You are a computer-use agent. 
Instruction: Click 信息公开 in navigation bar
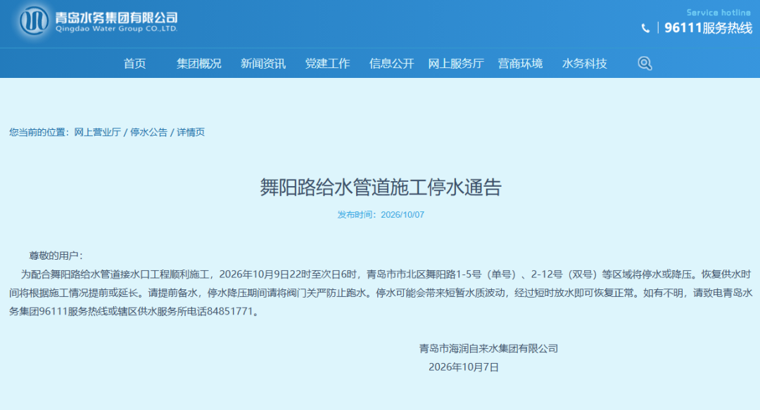coord(392,63)
